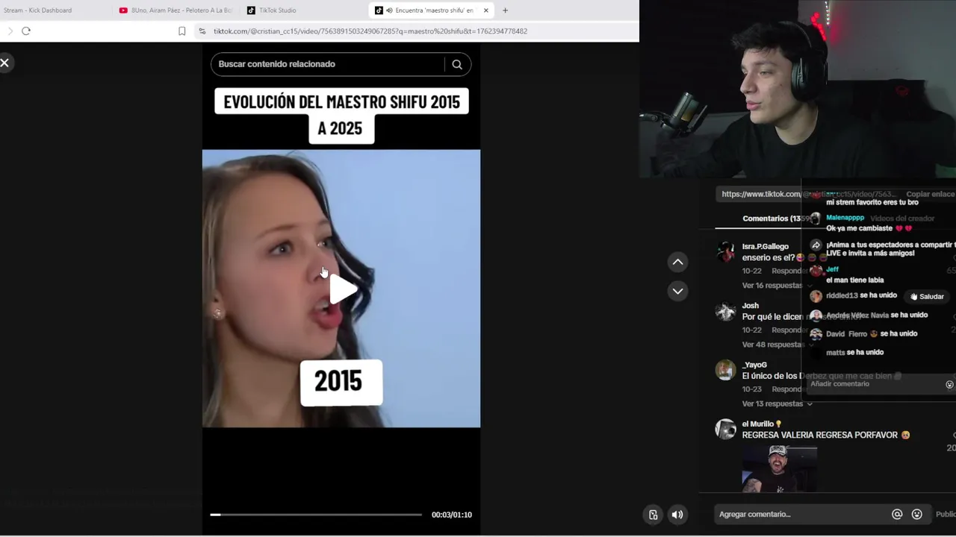Image resolution: width=956 pixels, height=537 pixels.
Task: Open el Murillo's profile avatar
Action: (725, 429)
